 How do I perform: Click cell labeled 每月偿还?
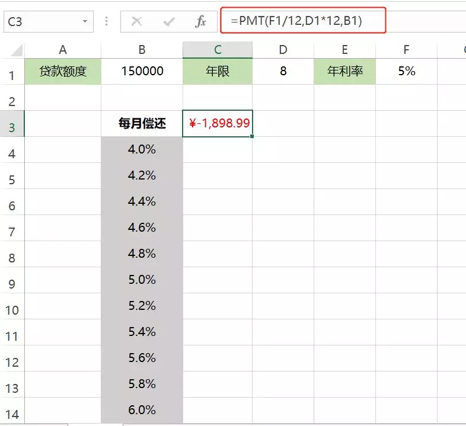click(x=142, y=124)
